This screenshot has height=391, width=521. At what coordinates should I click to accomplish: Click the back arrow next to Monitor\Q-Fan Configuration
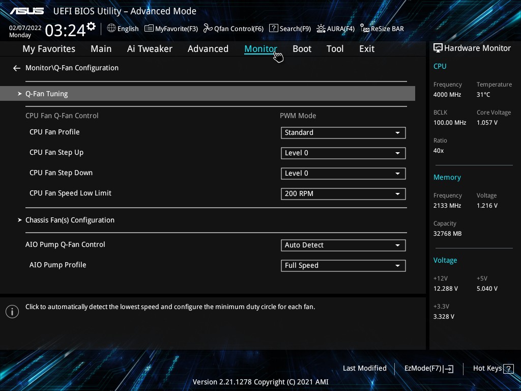tap(17, 68)
